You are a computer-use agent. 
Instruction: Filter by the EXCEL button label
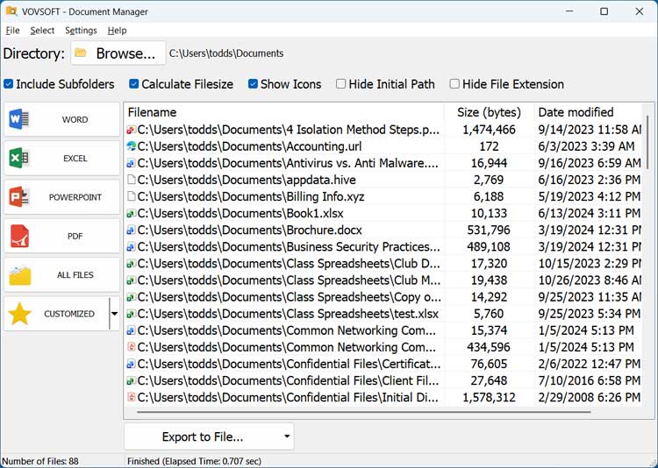(x=75, y=159)
